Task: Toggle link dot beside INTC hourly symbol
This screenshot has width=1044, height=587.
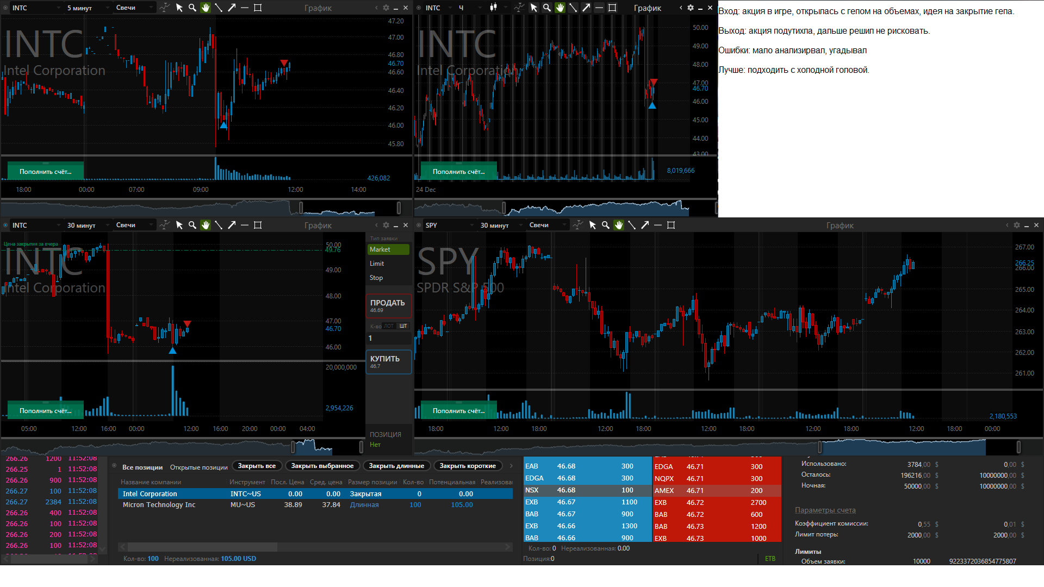Action: (x=419, y=8)
